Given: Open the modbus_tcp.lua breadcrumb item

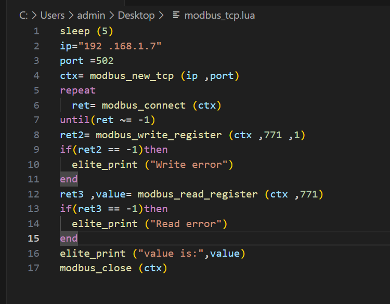Looking at the screenshot, I should click(219, 15).
